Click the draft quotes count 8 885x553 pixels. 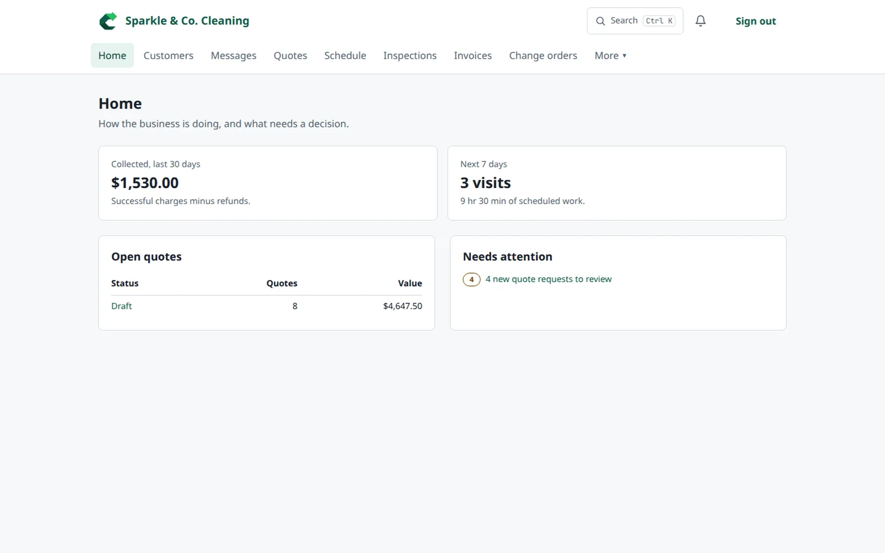[x=295, y=306]
